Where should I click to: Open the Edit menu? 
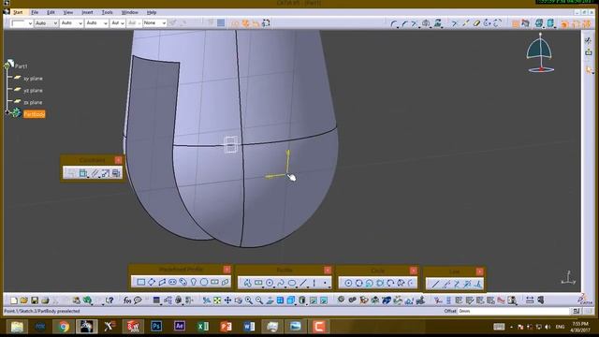coord(51,12)
